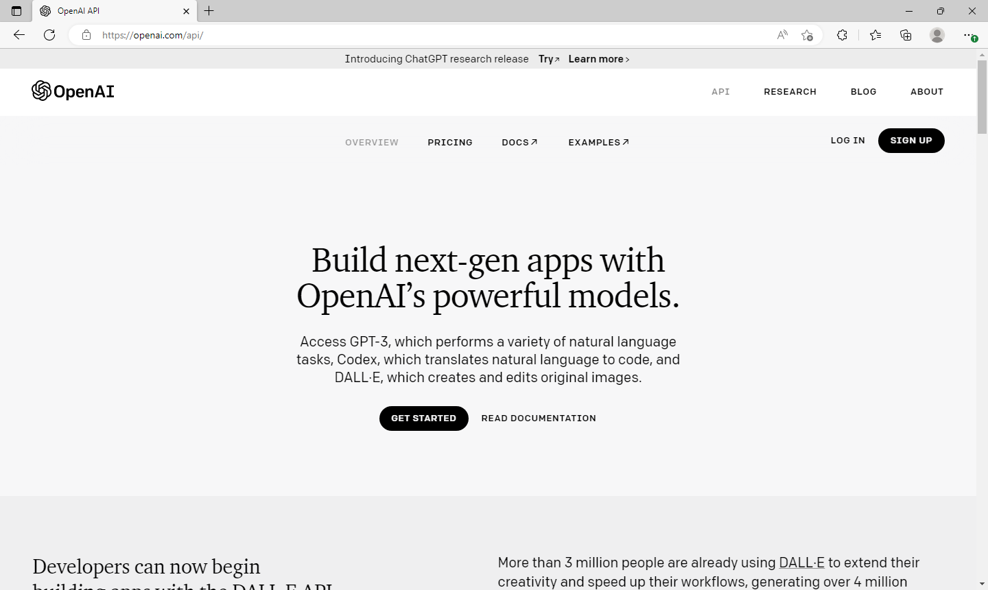This screenshot has height=590, width=988.
Task: Select the OVERVIEW sub-navigation item
Action: [x=372, y=142]
